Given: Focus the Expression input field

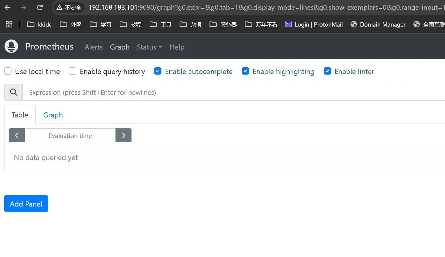Looking at the screenshot, I should (234, 92).
